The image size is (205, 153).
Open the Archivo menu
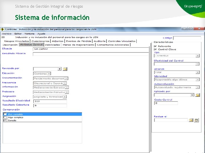pyautogui.click(x=7, y=34)
